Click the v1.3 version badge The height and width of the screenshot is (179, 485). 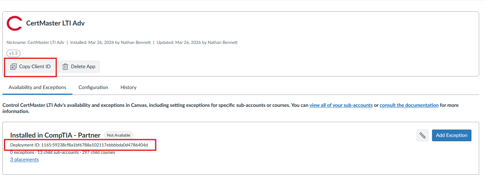tap(13, 53)
